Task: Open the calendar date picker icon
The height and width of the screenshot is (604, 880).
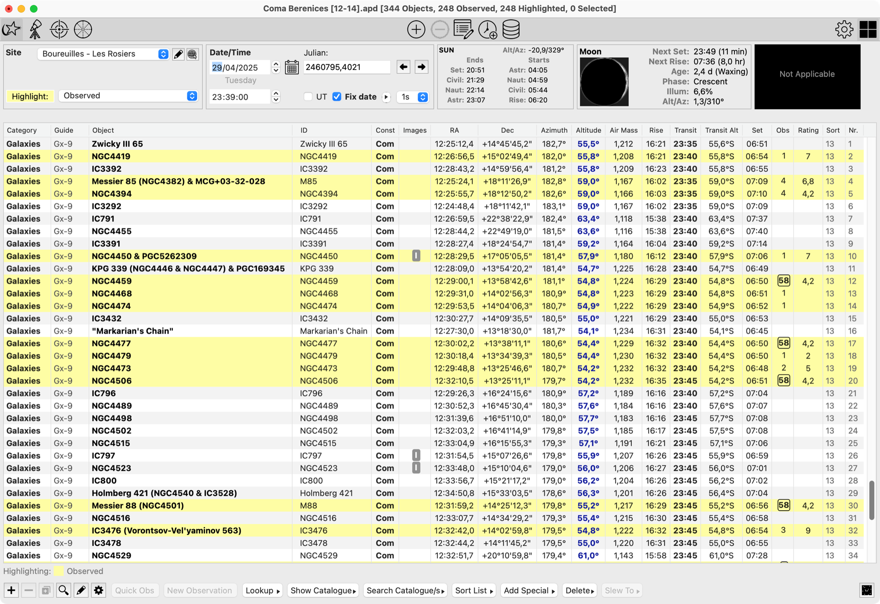Action: click(x=292, y=67)
